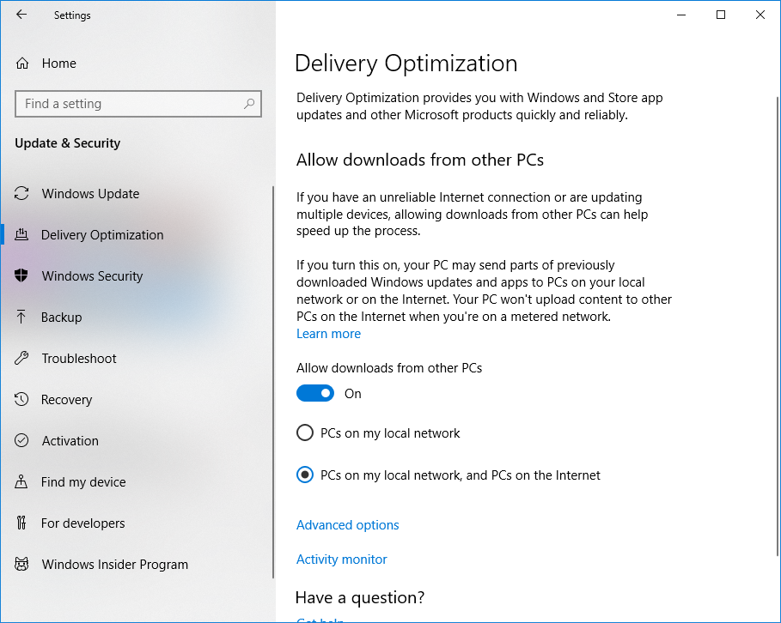Screen dimensions: 781x623
Task: Click the Windows Update sync icon
Action: click(x=21, y=193)
